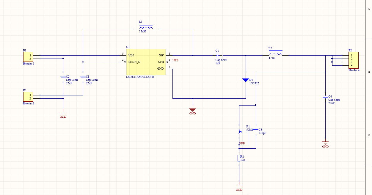The width and height of the screenshot is (372, 195).
Task: Click the SHDN_N pin name in U1
Action: coord(134,62)
